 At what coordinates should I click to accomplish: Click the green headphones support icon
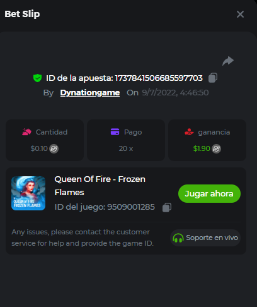click(x=178, y=238)
